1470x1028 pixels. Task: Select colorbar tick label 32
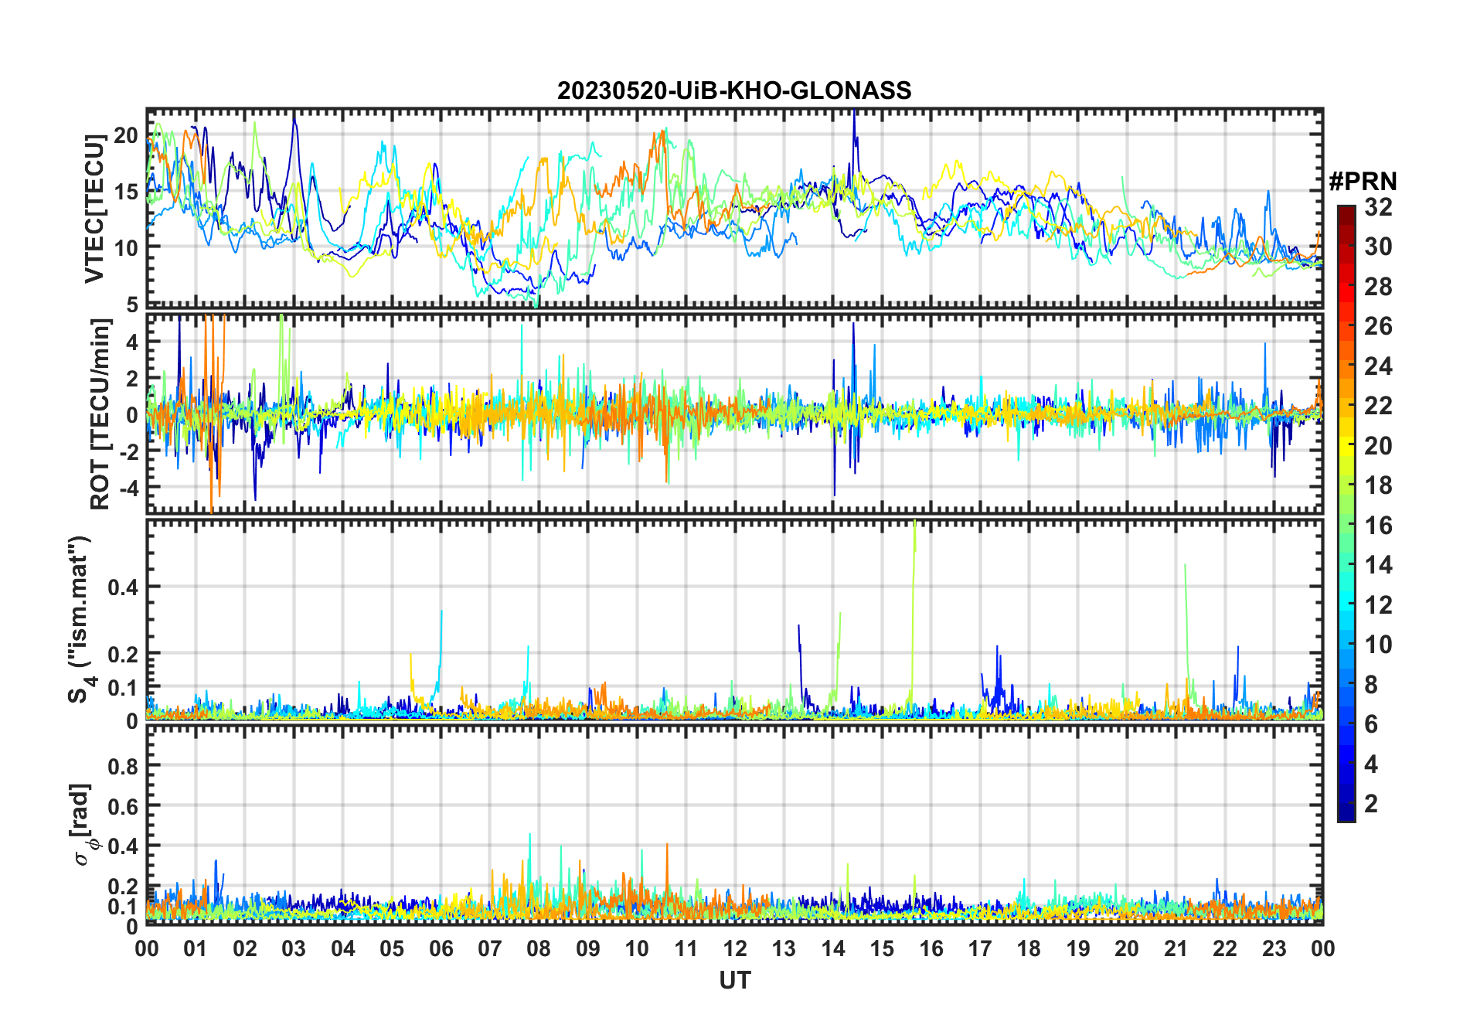pos(1378,207)
